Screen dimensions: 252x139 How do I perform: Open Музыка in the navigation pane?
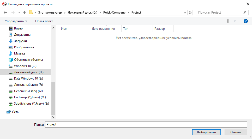(20, 53)
